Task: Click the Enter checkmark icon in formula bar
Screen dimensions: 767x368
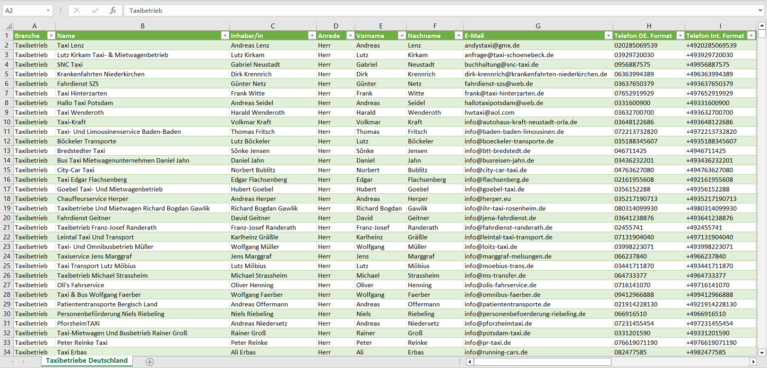Action: pyautogui.click(x=95, y=11)
